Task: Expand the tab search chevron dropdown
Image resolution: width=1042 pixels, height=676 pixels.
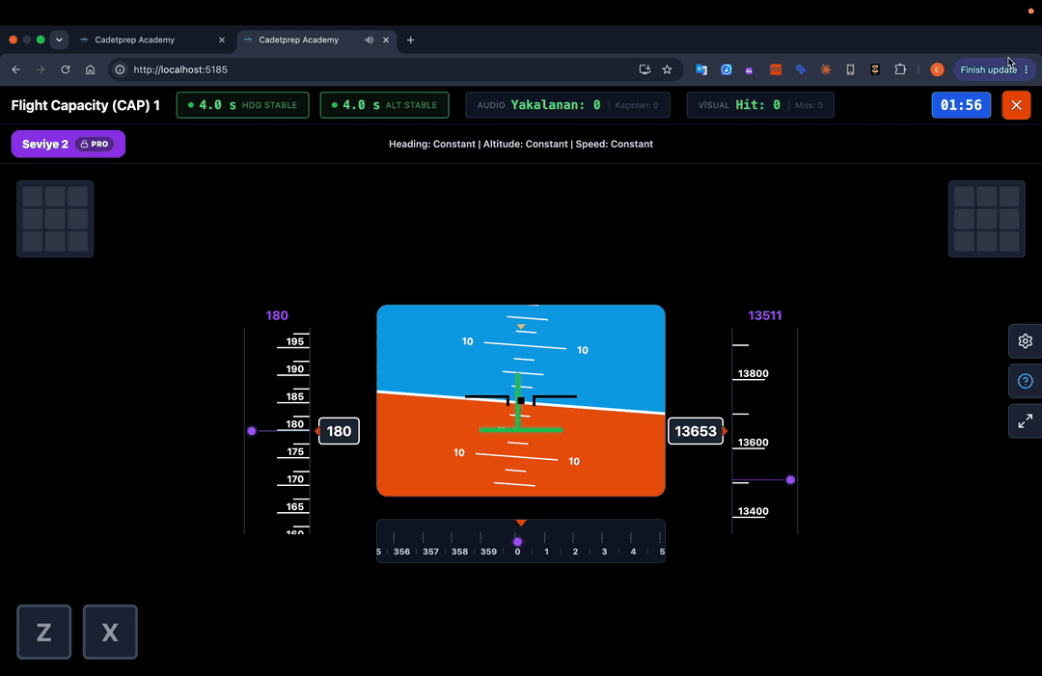Action: pos(59,40)
